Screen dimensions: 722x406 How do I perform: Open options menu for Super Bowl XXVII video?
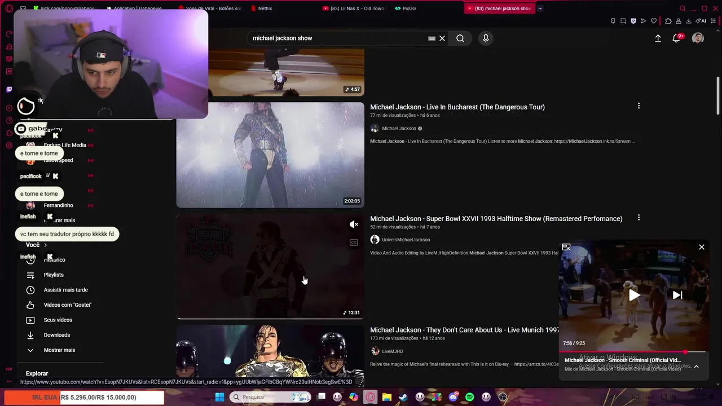click(639, 218)
